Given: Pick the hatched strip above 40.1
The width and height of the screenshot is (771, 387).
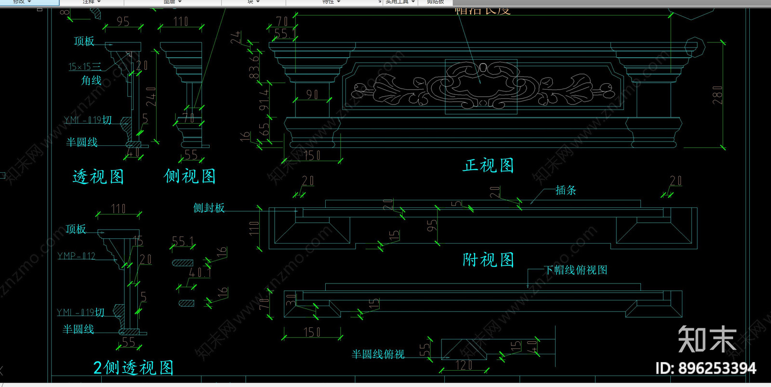Looking at the screenshot, I should 183,263.
